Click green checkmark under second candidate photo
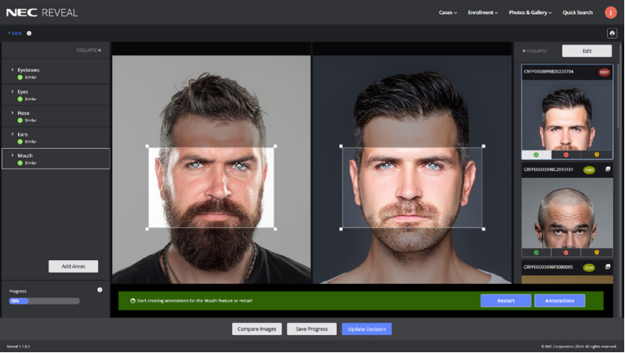625x353 pixels. coord(537,253)
